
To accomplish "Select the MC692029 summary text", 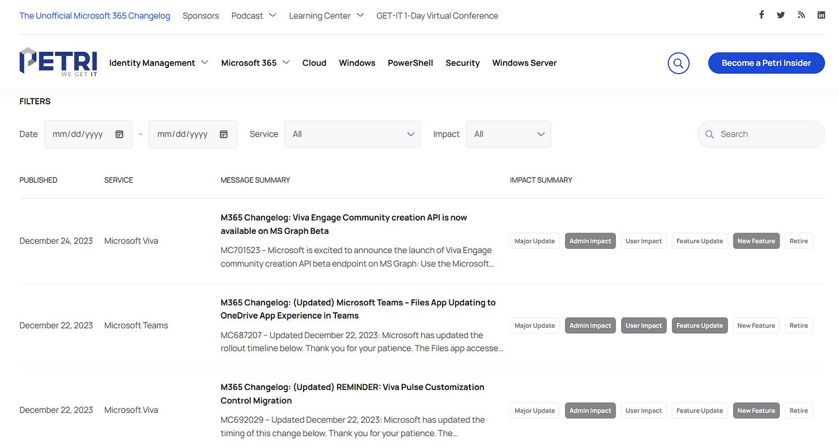I will pos(353,426).
